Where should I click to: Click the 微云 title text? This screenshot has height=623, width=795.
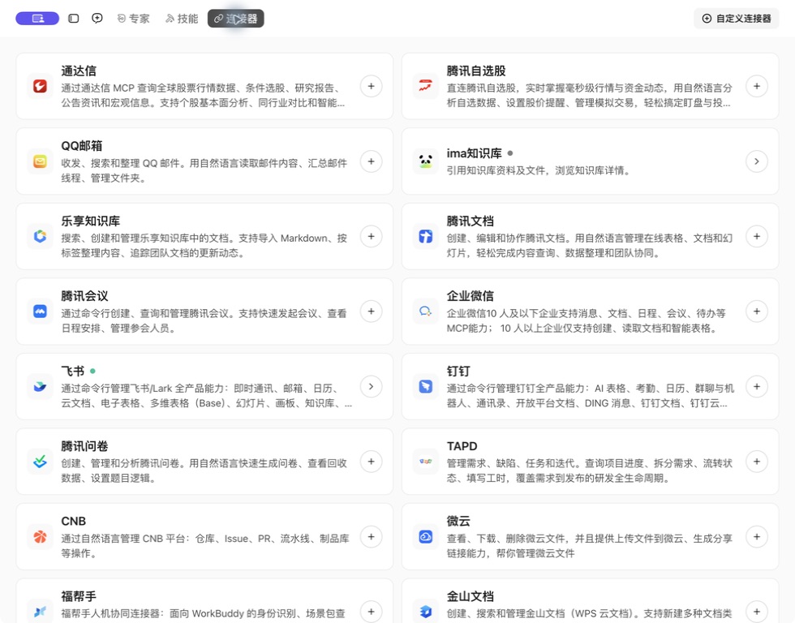point(458,521)
